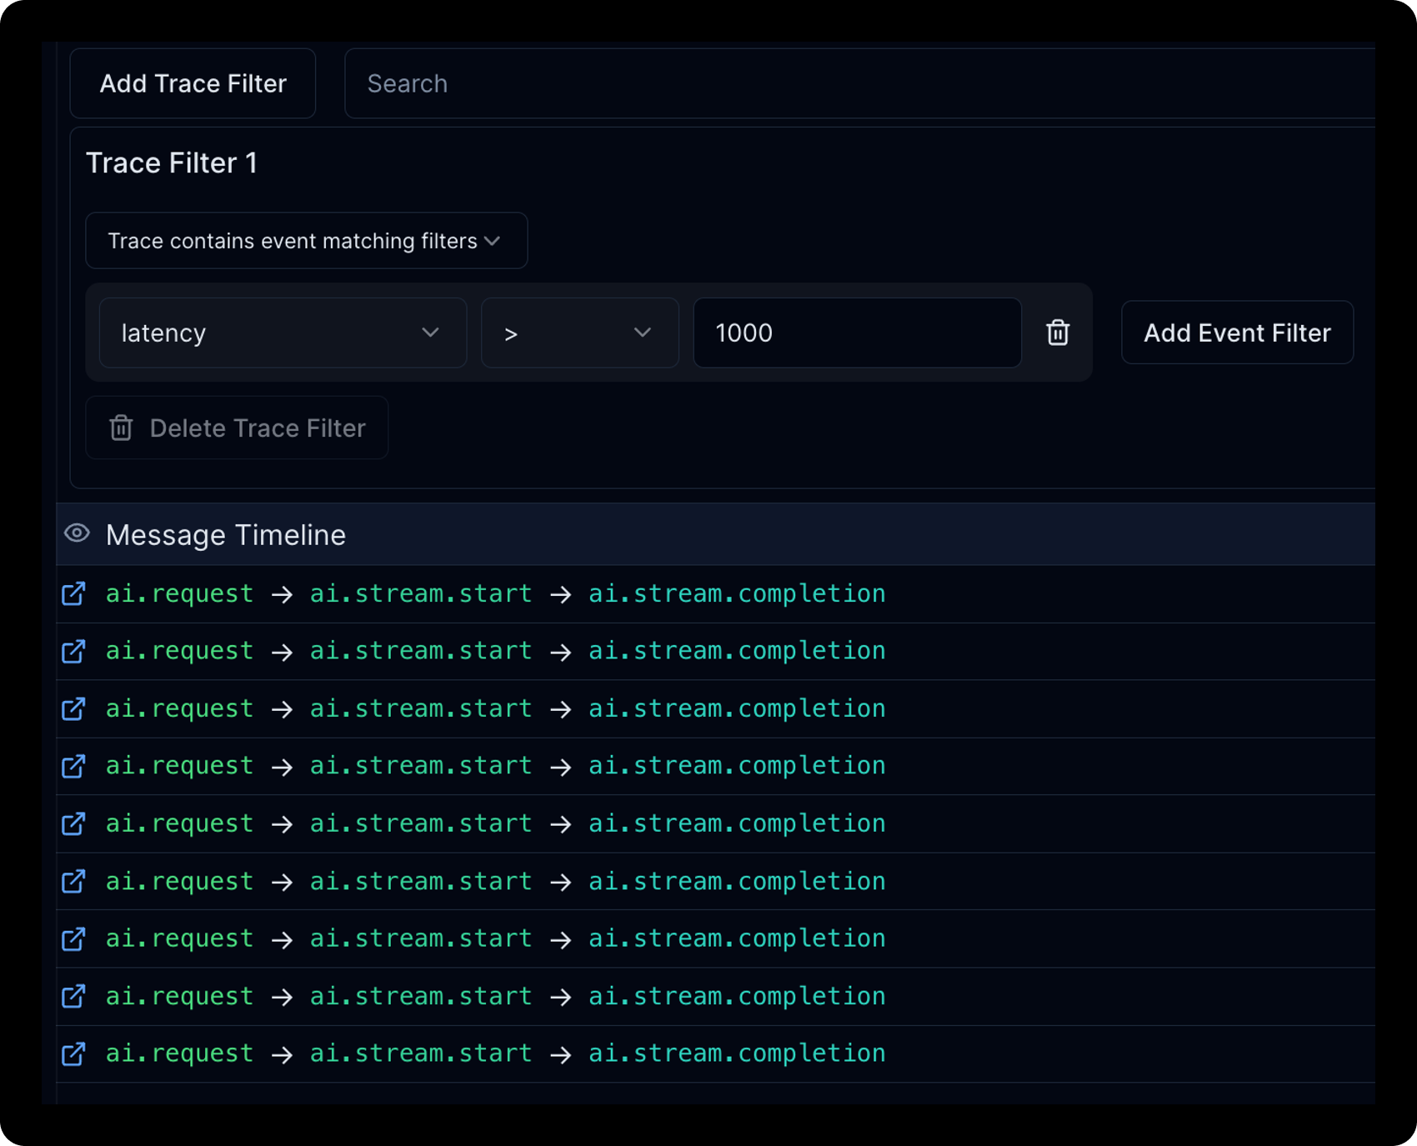Open the second trace row's external link icon

(x=74, y=651)
